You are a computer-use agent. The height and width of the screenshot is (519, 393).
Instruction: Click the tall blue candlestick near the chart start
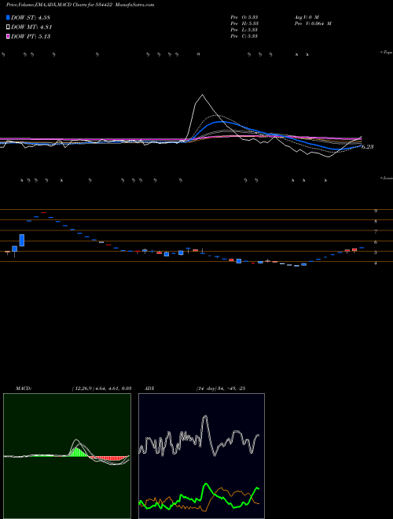point(22,241)
